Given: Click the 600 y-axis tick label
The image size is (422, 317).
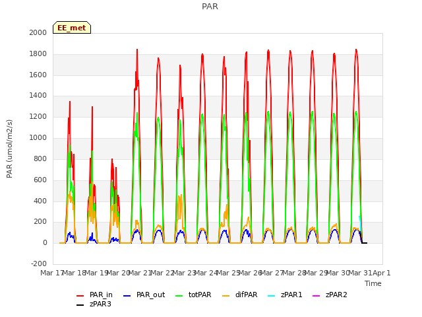Looking at the screenshot, I should 40,180.
